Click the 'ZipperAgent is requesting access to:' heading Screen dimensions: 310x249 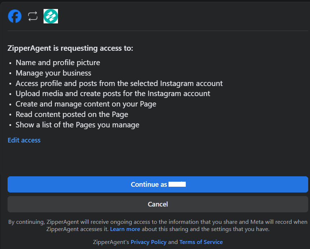tap(70, 48)
